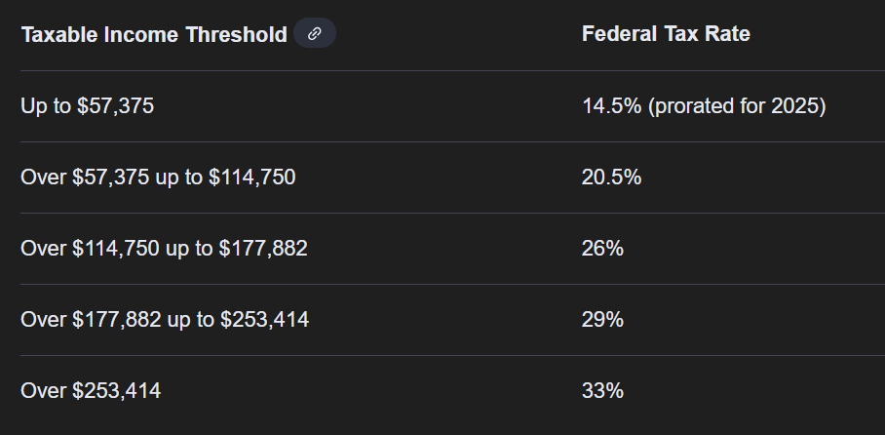Select the "Over $114,750 up to $177,882" cell
The height and width of the screenshot is (435, 885).
pos(164,248)
